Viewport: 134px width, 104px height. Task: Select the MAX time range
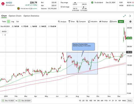point(124,101)
